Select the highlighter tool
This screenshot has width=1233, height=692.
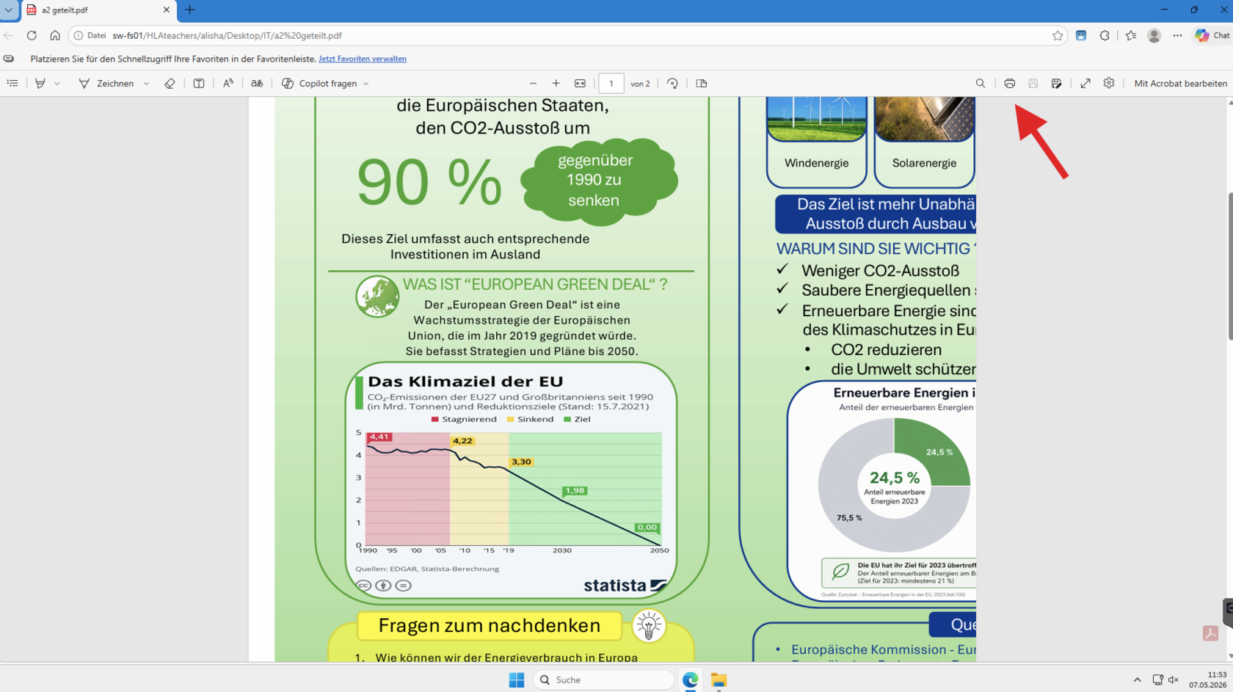[x=40, y=84]
